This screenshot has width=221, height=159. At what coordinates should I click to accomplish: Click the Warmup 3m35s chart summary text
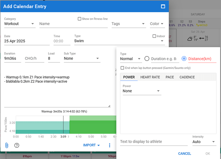click(x=64, y=112)
